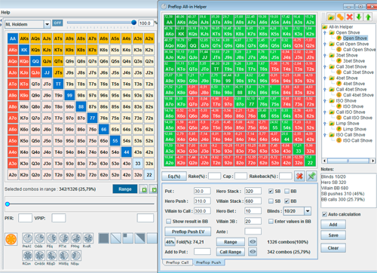Click the Preflop Push EV button

pos(188,232)
